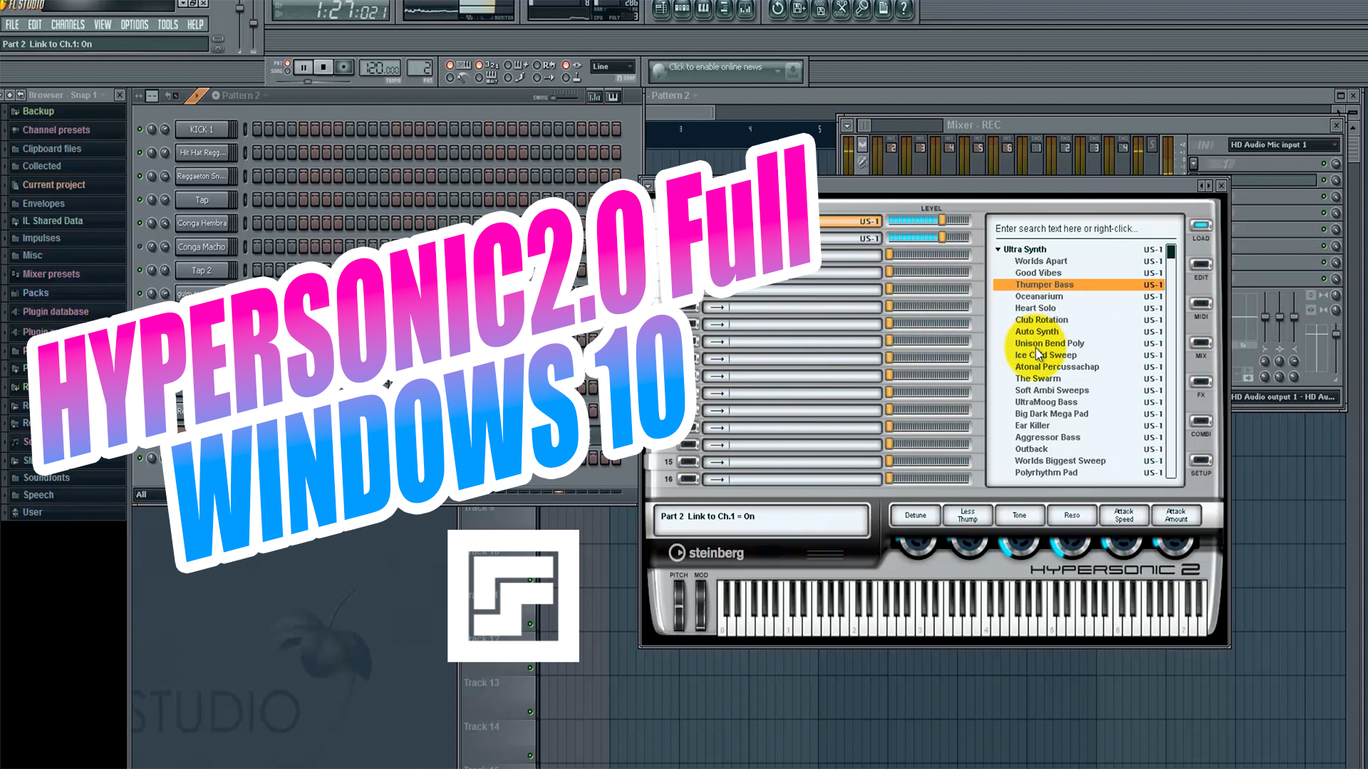
Task: Save new project version icon
Action: pyautogui.click(x=799, y=9)
